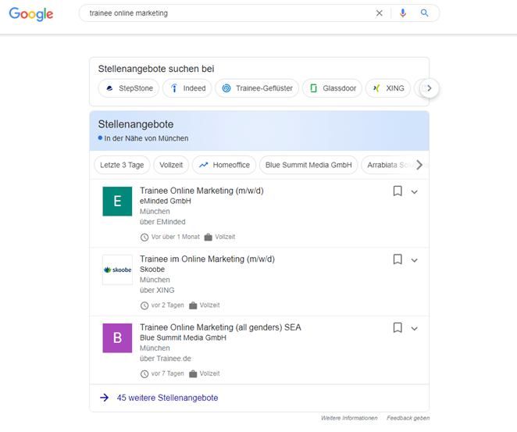Bookmark the Skoobe job
The image size is (517, 432).
(398, 259)
